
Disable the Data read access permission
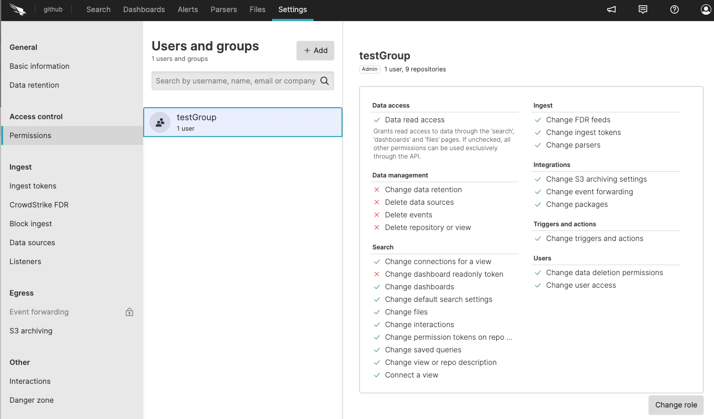tap(377, 120)
